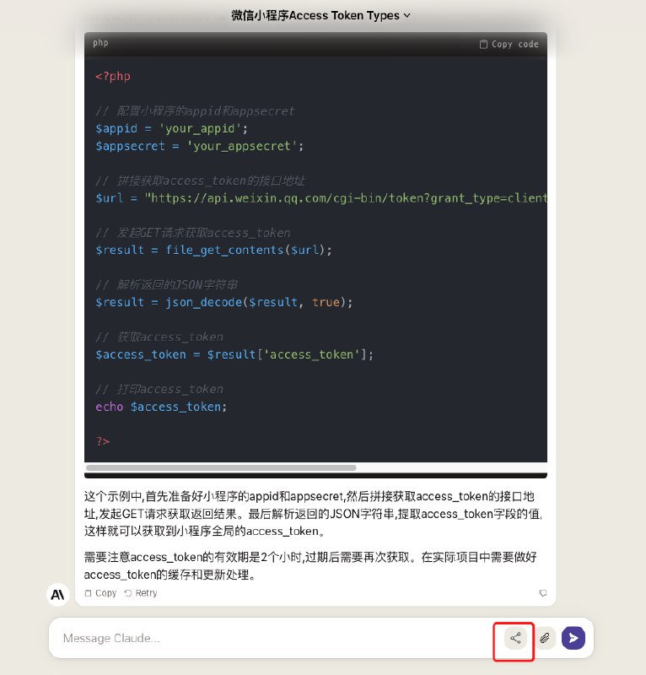Image resolution: width=646 pixels, height=675 pixels.
Task: Click the Copy code button
Action: tap(509, 45)
